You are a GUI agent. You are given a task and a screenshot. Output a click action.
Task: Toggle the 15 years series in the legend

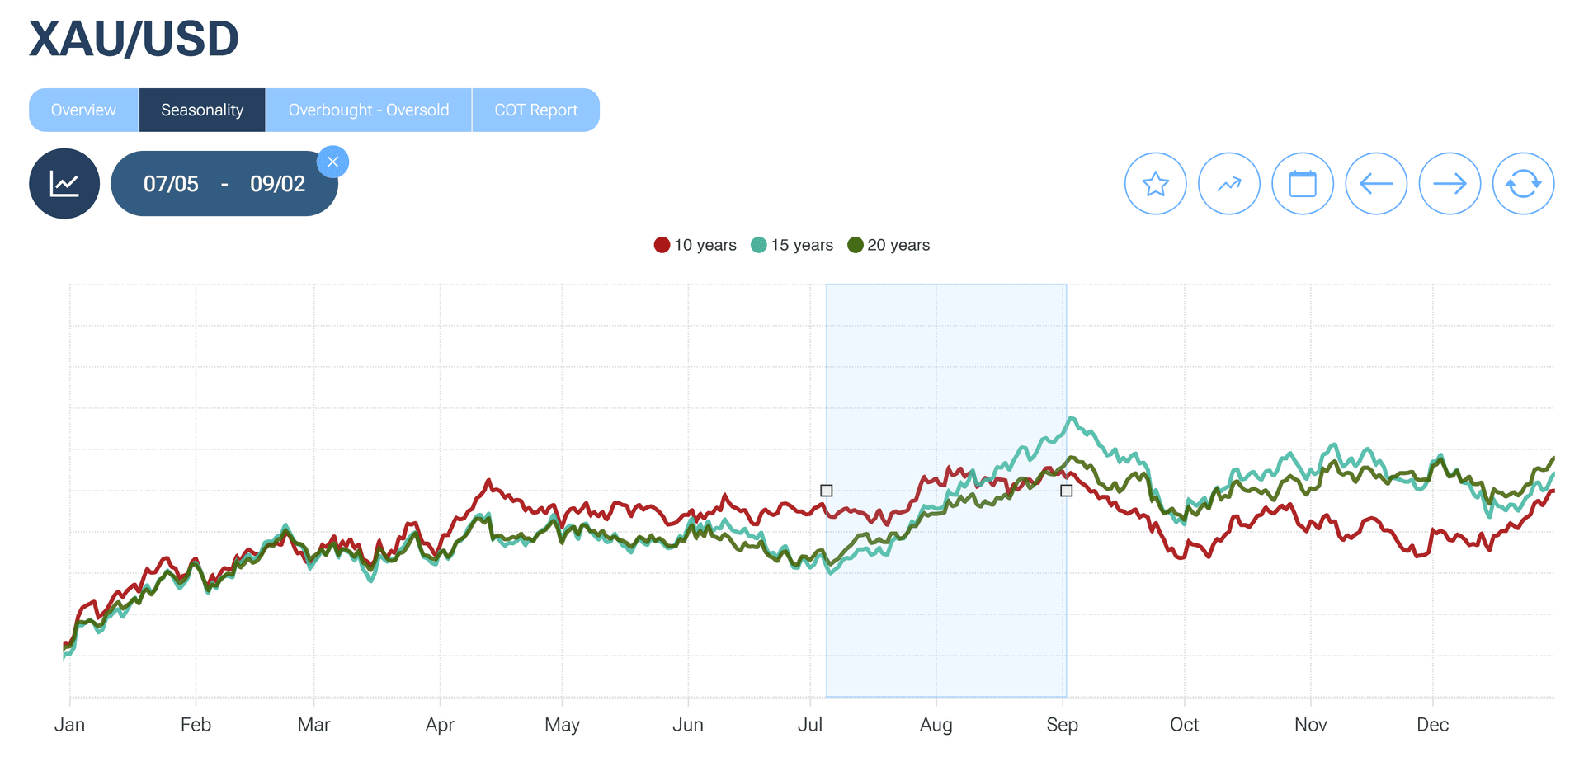(x=791, y=244)
